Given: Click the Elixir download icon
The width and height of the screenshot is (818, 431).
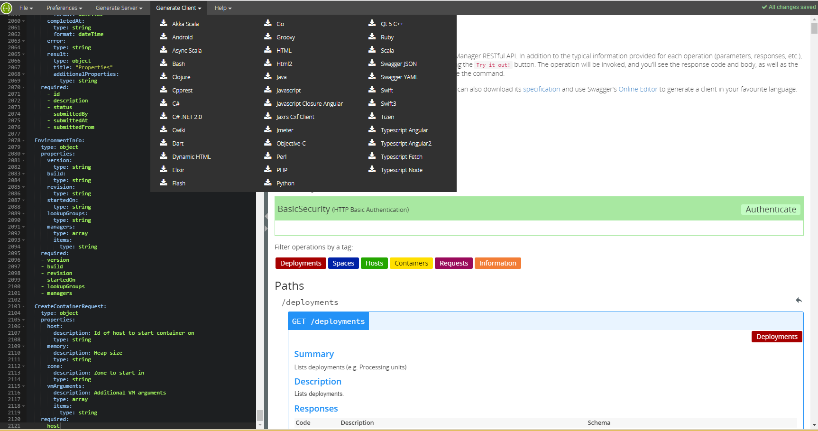Looking at the screenshot, I should pyautogui.click(x=164, y=169).
